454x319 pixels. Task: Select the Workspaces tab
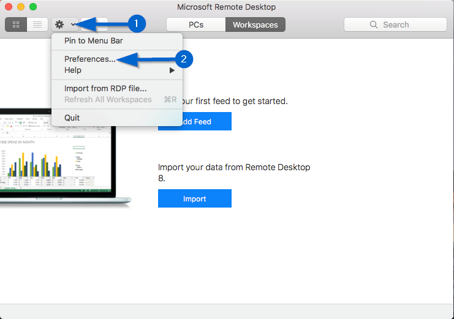(x=255, y=25)
